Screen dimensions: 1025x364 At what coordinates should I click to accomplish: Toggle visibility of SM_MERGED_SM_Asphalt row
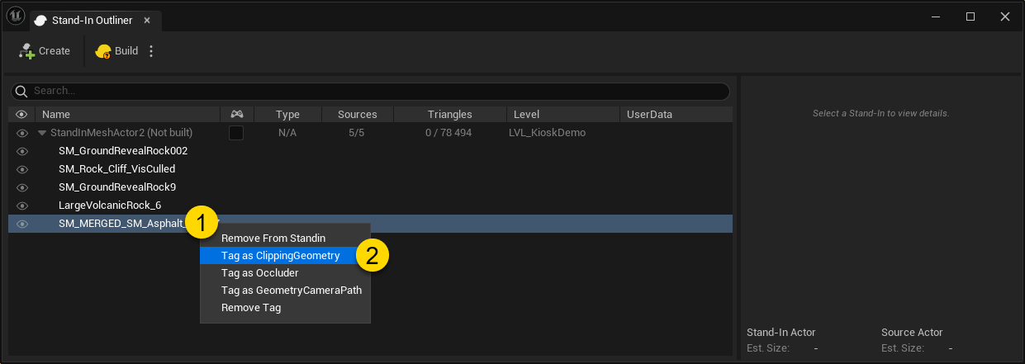coord(22,224)
